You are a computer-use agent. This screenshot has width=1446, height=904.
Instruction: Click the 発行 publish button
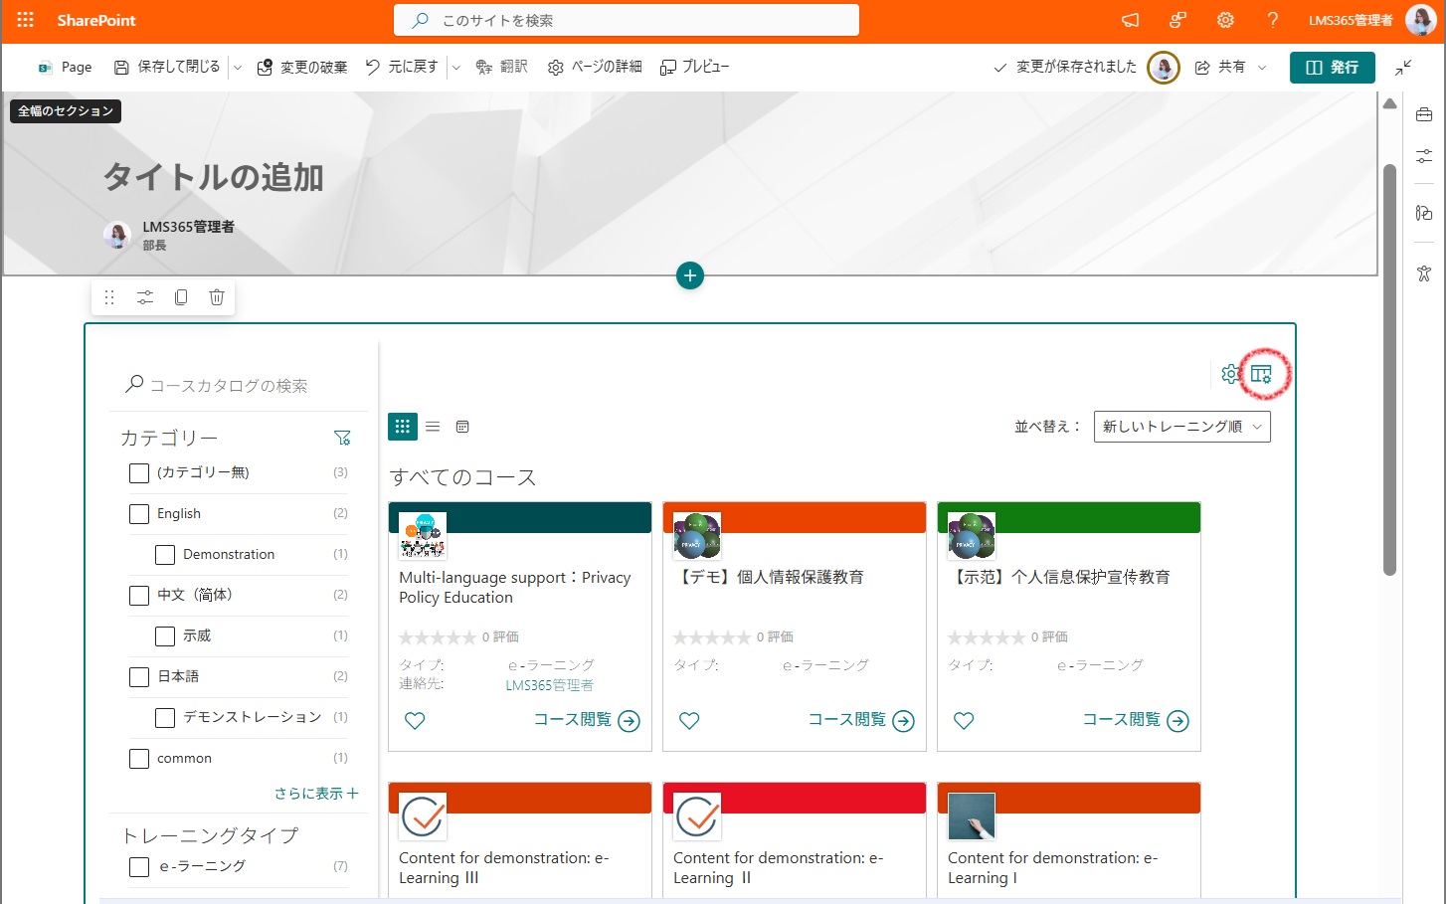point(1333,67)
